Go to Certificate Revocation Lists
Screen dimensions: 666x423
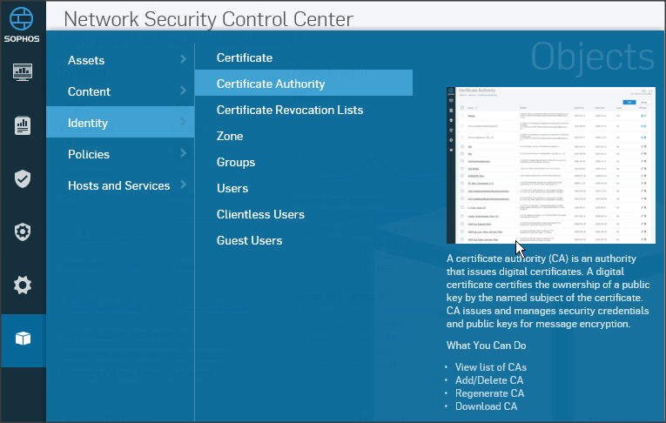pyautogui.click(x=290, y=110)
